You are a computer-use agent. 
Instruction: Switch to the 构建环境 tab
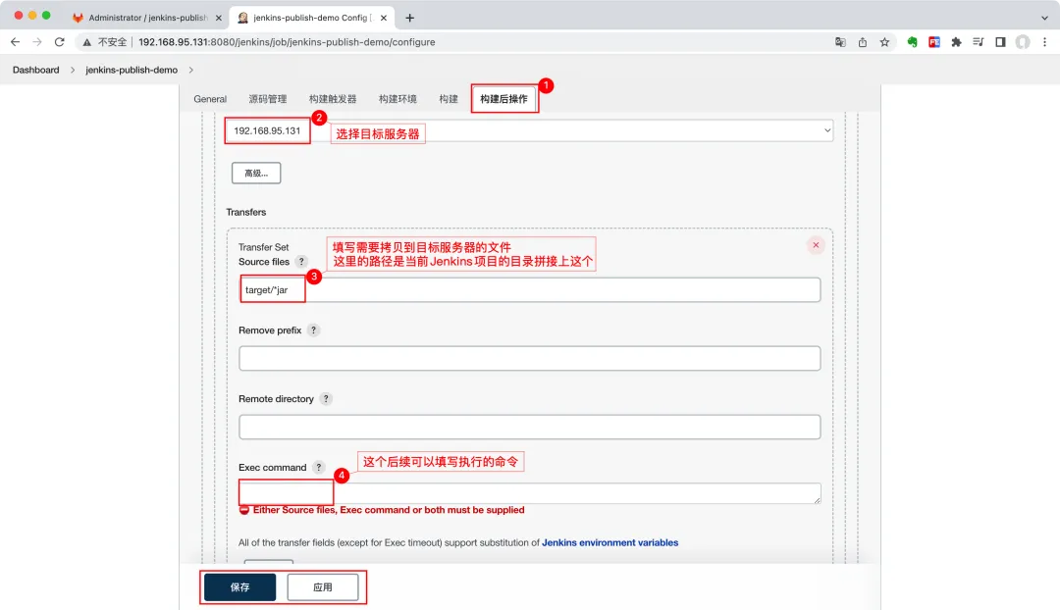[x=397, y=99]
